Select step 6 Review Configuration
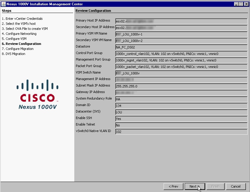Image resolution: width=250 pixels, height=192 pixels. [x=22, y=44]
